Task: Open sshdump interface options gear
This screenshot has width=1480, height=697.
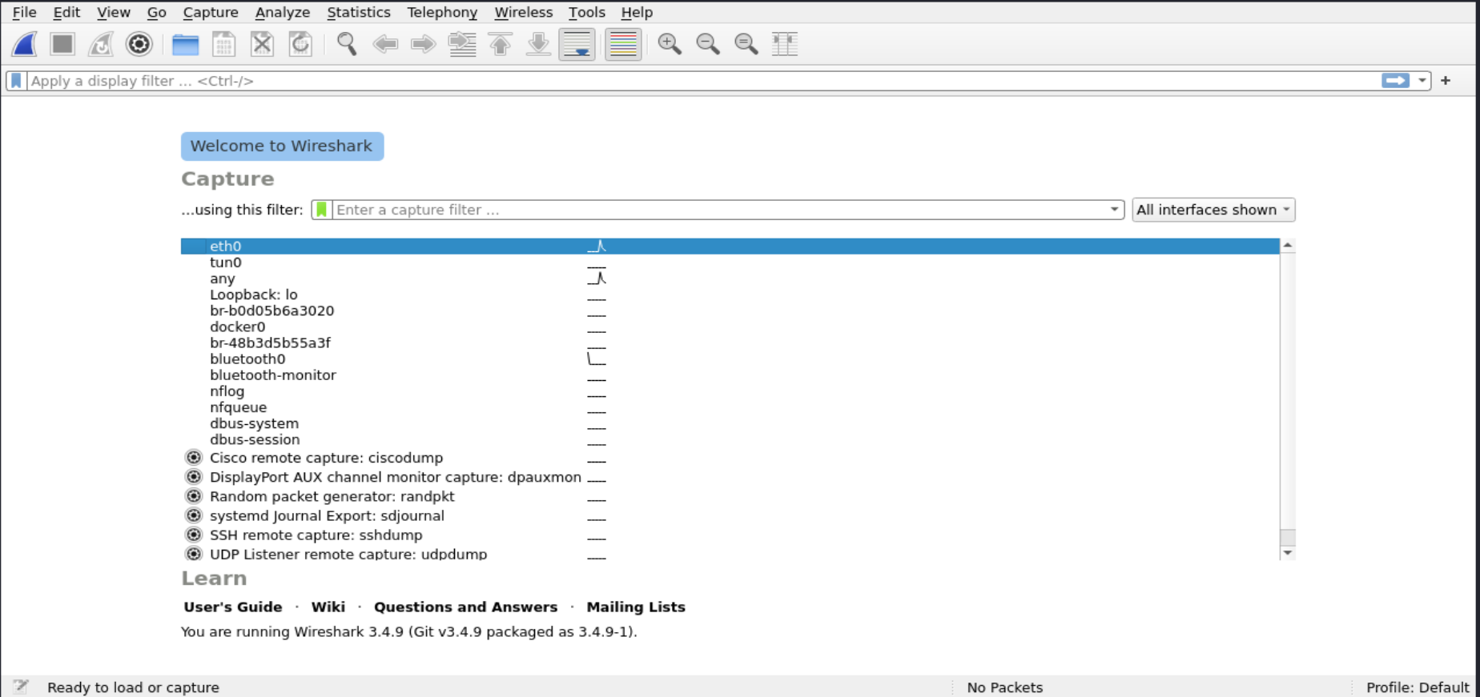Action: click(x=194, y=535)
